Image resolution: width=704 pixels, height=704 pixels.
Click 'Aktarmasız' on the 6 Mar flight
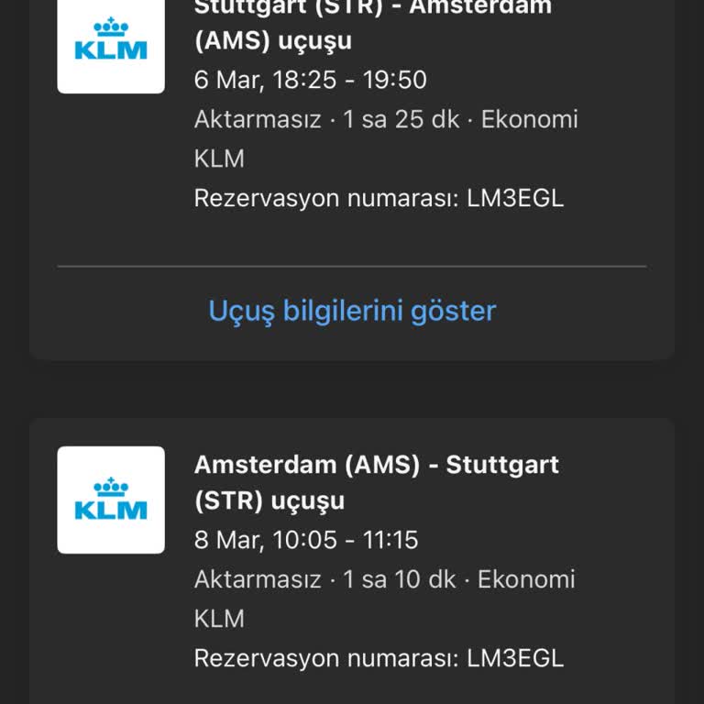tap(258, 119)
